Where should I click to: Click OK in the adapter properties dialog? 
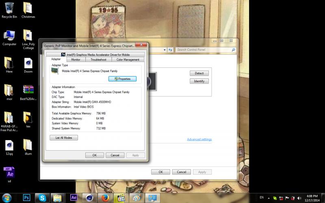click(95, 155)
